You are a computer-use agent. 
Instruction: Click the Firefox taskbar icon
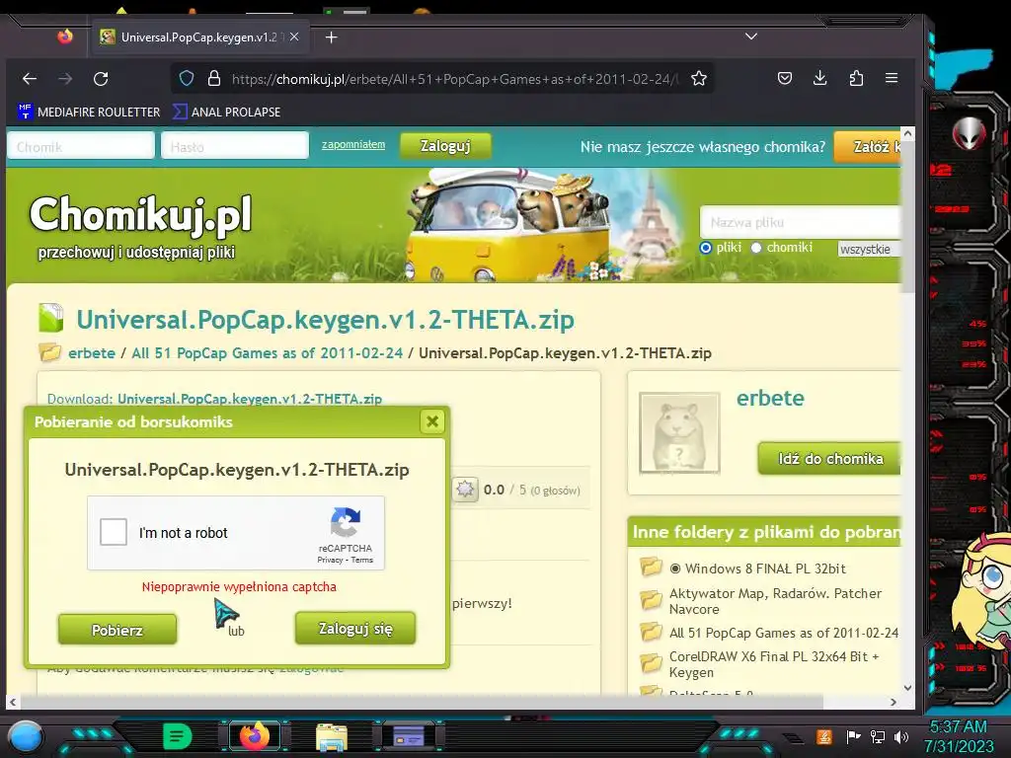[x=254, y=736]
